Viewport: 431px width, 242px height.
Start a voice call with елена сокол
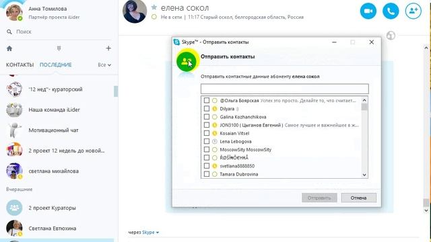pyautogui.click(x=391, y=11)
